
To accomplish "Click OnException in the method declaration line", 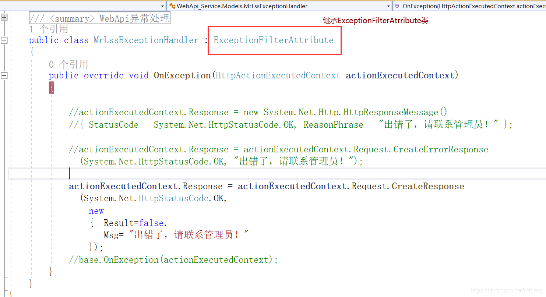I will point(182,75).
